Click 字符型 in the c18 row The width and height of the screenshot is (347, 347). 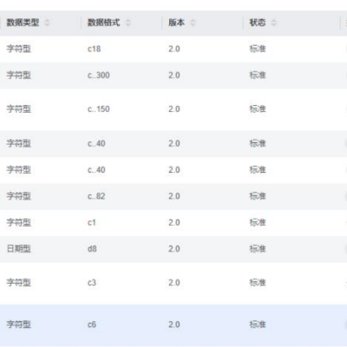[x=19, y=49]
